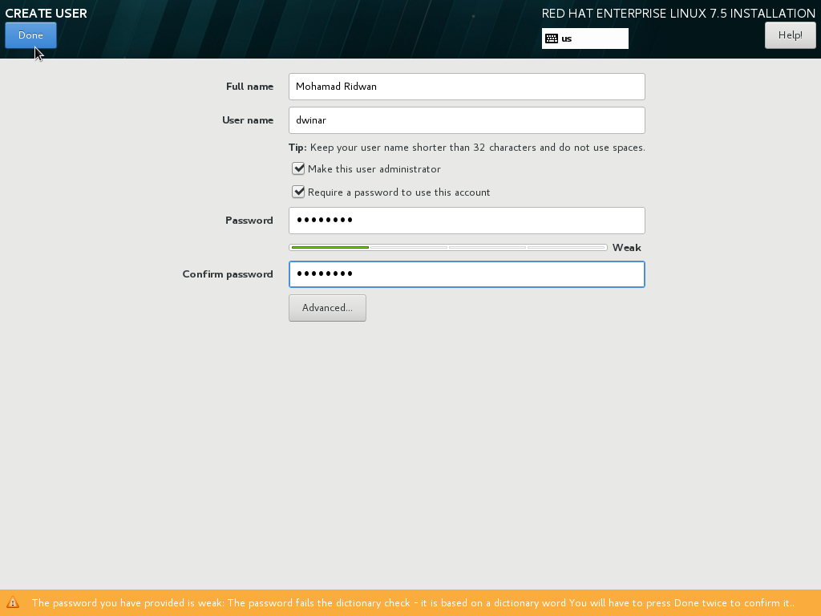The width and height of the screenshot is (821, 616).
Task: Click the Done button
Action: click(31, 35)
